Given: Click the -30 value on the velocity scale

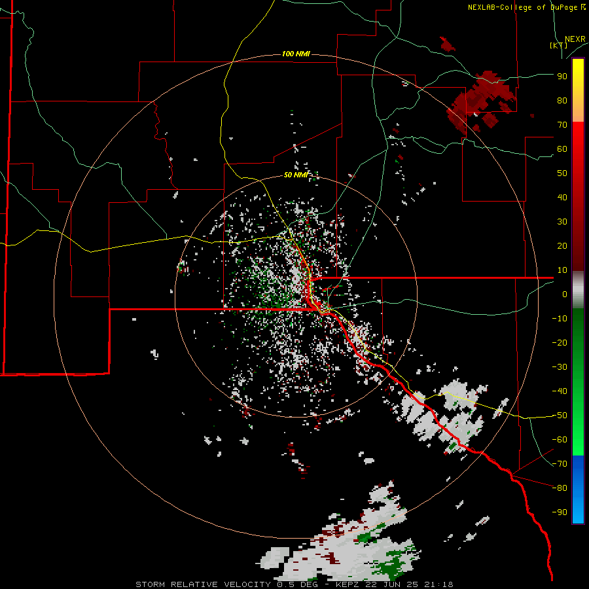Looking at the screenshot, I should [x=560, y=367].
